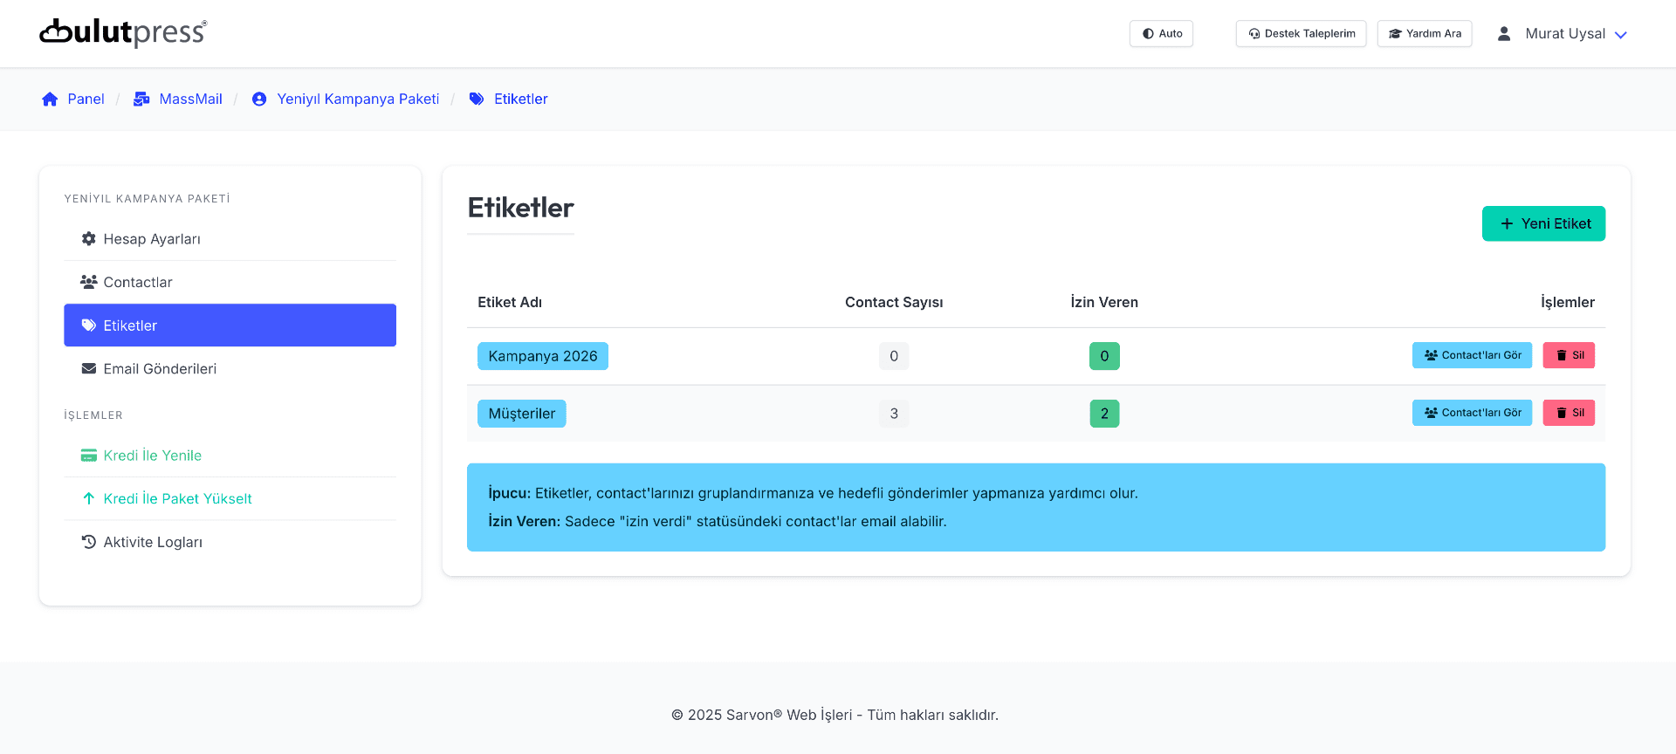Select Etiketler in the sidebar menu
The height and width of the screenshot is (754, 1676).
click(230, 326)
